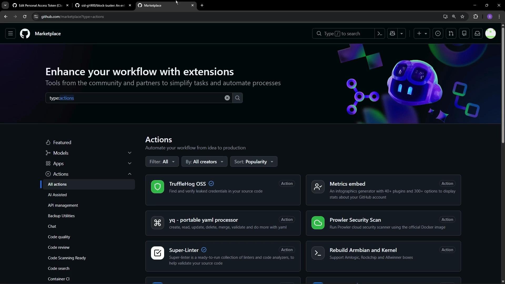Click Super-Linter verified creator badge
Viewport: 505px width, 284px height.
(x=204, y=250)
